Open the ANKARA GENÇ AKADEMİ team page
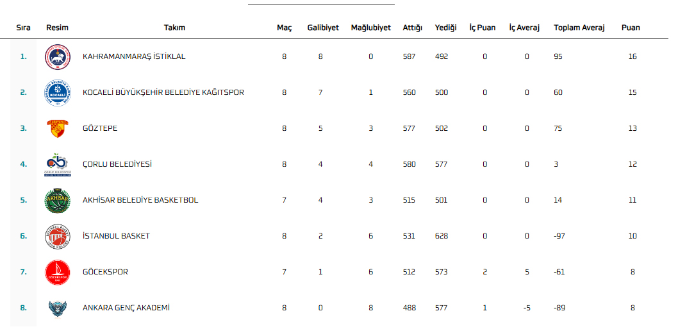 point(126,308)
